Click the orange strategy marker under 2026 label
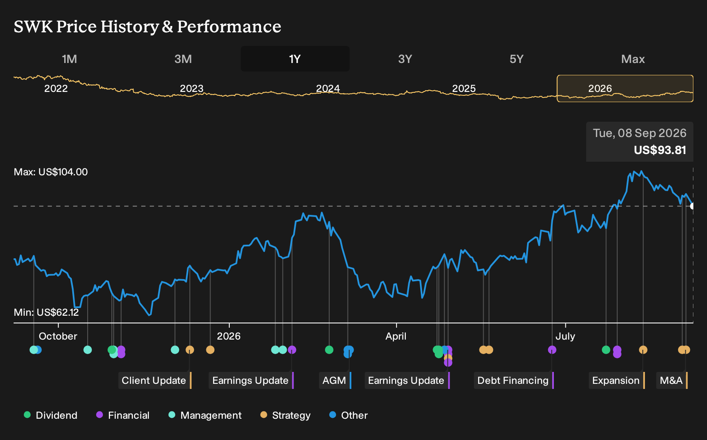Screen dimensions: 707x440 (x=210, y=350)
